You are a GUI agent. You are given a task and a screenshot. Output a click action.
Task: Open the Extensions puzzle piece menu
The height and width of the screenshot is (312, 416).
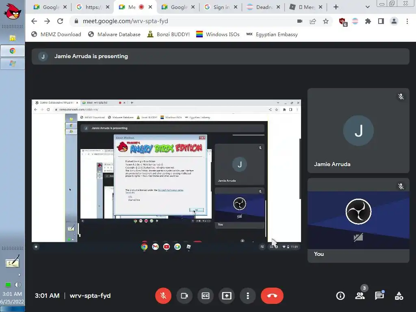pos(368,21)
